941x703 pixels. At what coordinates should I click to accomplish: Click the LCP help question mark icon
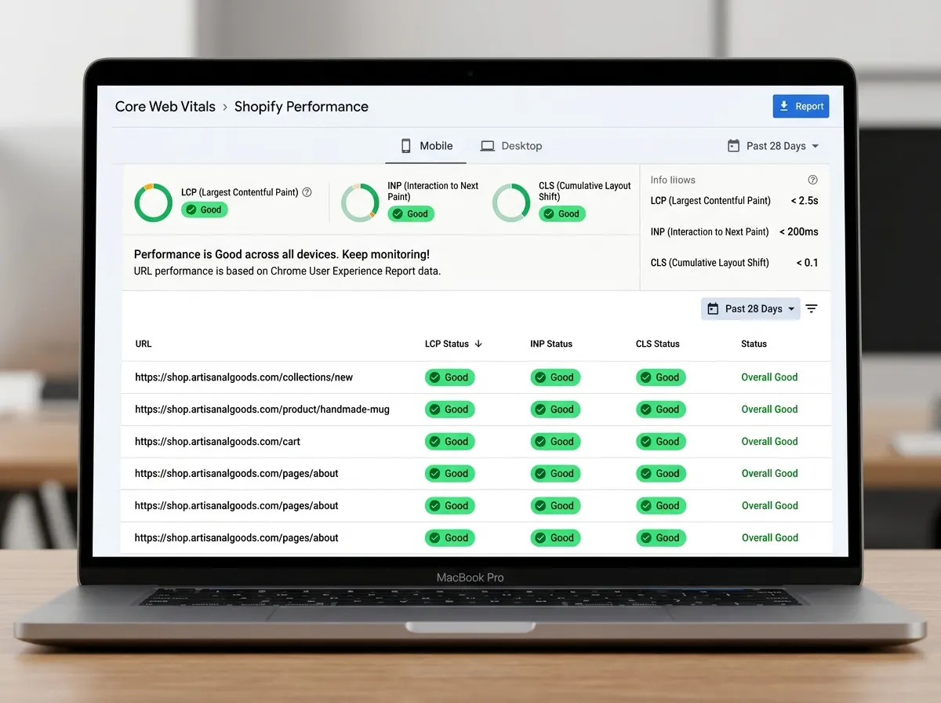(307, 191)
